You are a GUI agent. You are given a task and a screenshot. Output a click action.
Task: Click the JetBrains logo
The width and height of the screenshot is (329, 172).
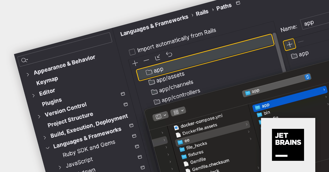click(x=288, y=145)
